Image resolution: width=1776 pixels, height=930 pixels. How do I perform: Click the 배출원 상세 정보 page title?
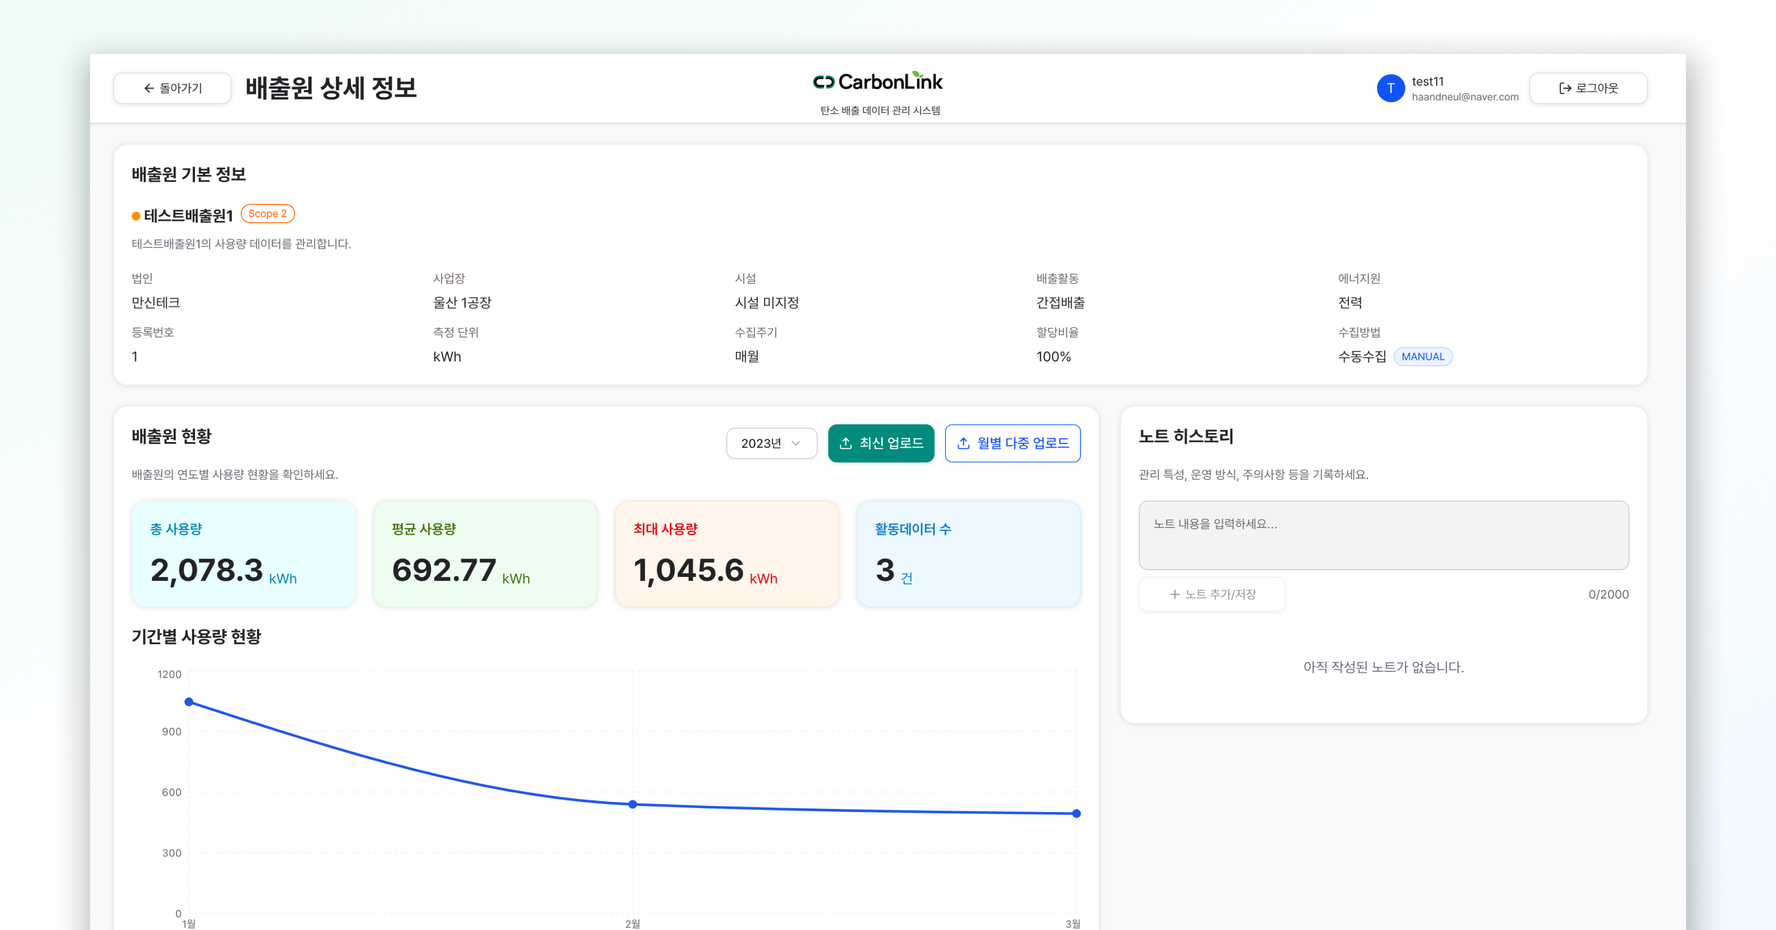coord(331,88)
